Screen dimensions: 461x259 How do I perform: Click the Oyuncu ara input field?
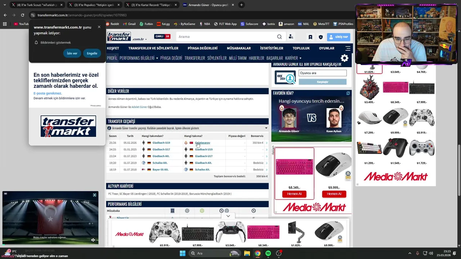tap(322, 73)
